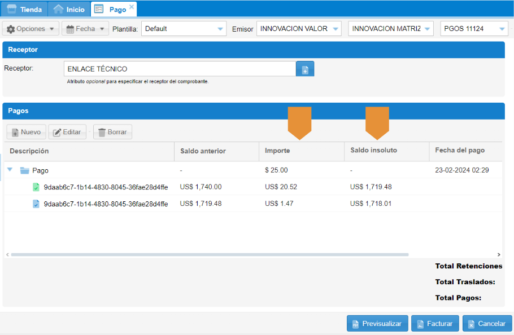Click the Pago folder icon
The height and width of the screenshot is (335, 514).
pos(24,170)
